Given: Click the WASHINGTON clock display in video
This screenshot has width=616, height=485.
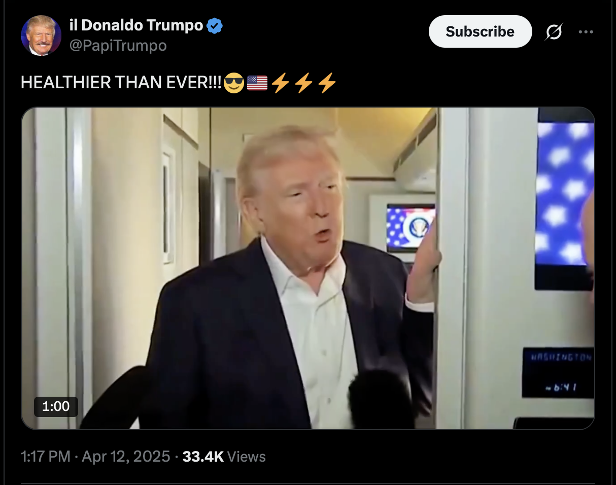Looking at the screenshot, I should pos(558,373).
